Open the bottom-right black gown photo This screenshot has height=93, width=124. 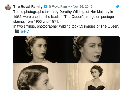click(93, 76)
